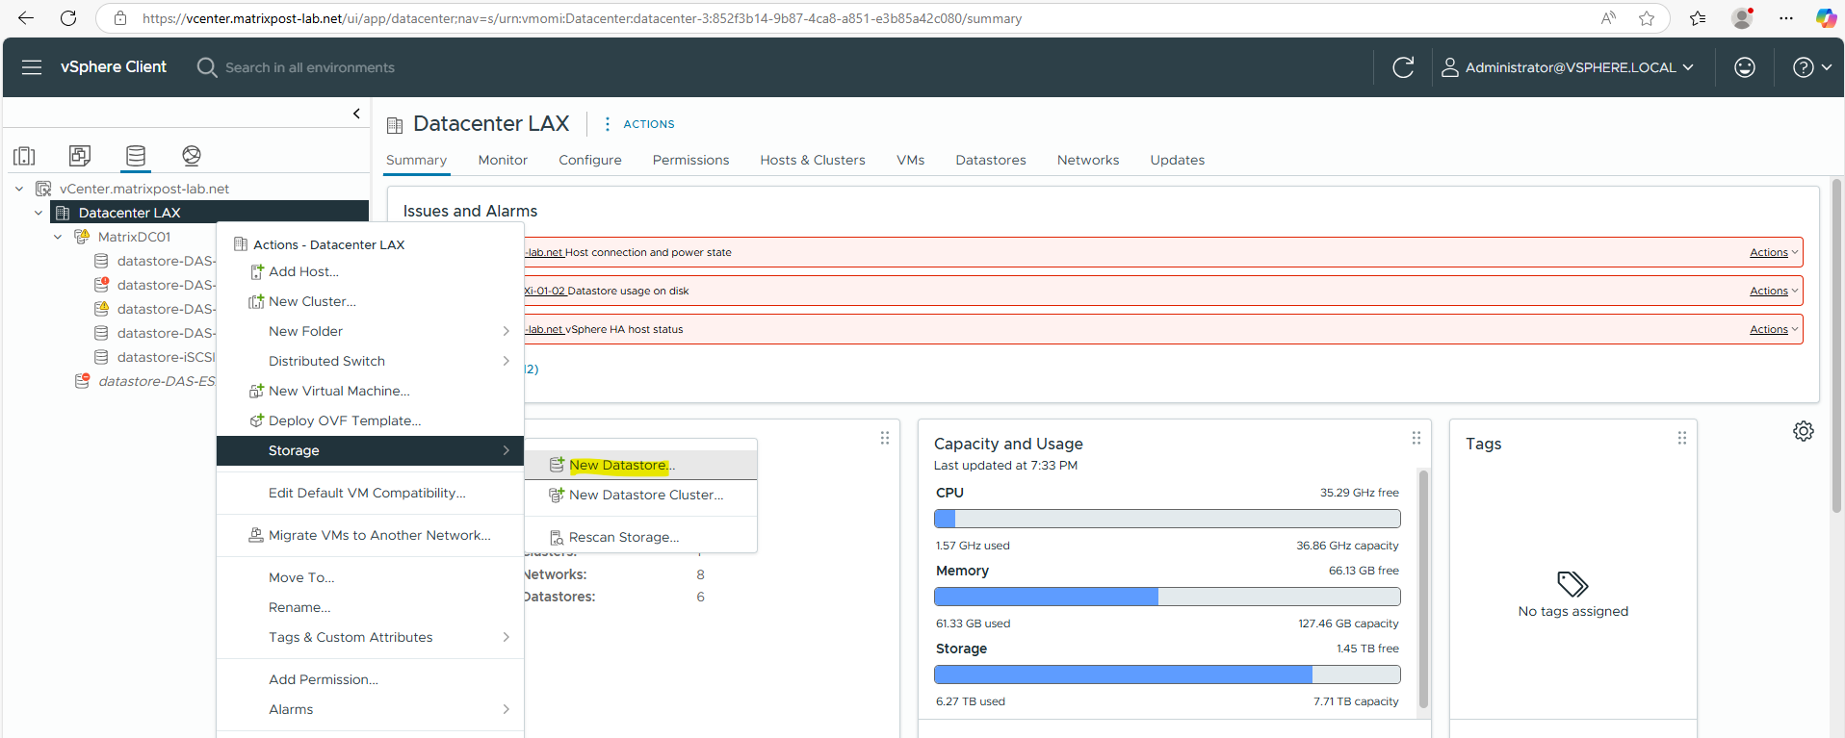The width and height of the screenshot is (1845, 738).
Task: Open Administrator@VSPHERE.LOCAL user dropdown
Action: [x=1567, y=67]
